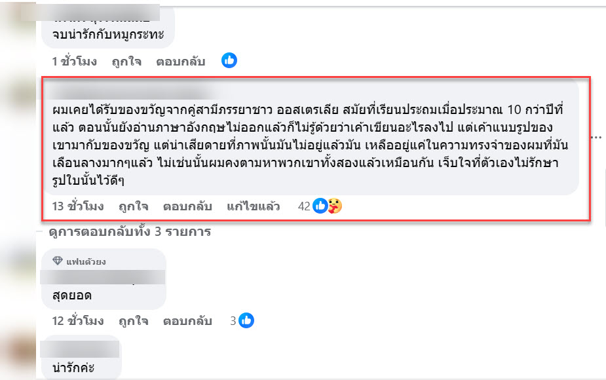The height and width of the screenshot is (380, 606).
Task: Click the 1 ชั่วโมง timestamp
Action: (x=74, y=62)
